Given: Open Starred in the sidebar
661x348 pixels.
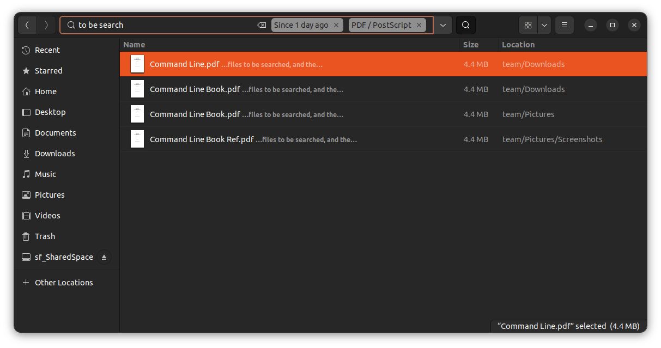Looking at the screenshot, I should coord(48,71).
